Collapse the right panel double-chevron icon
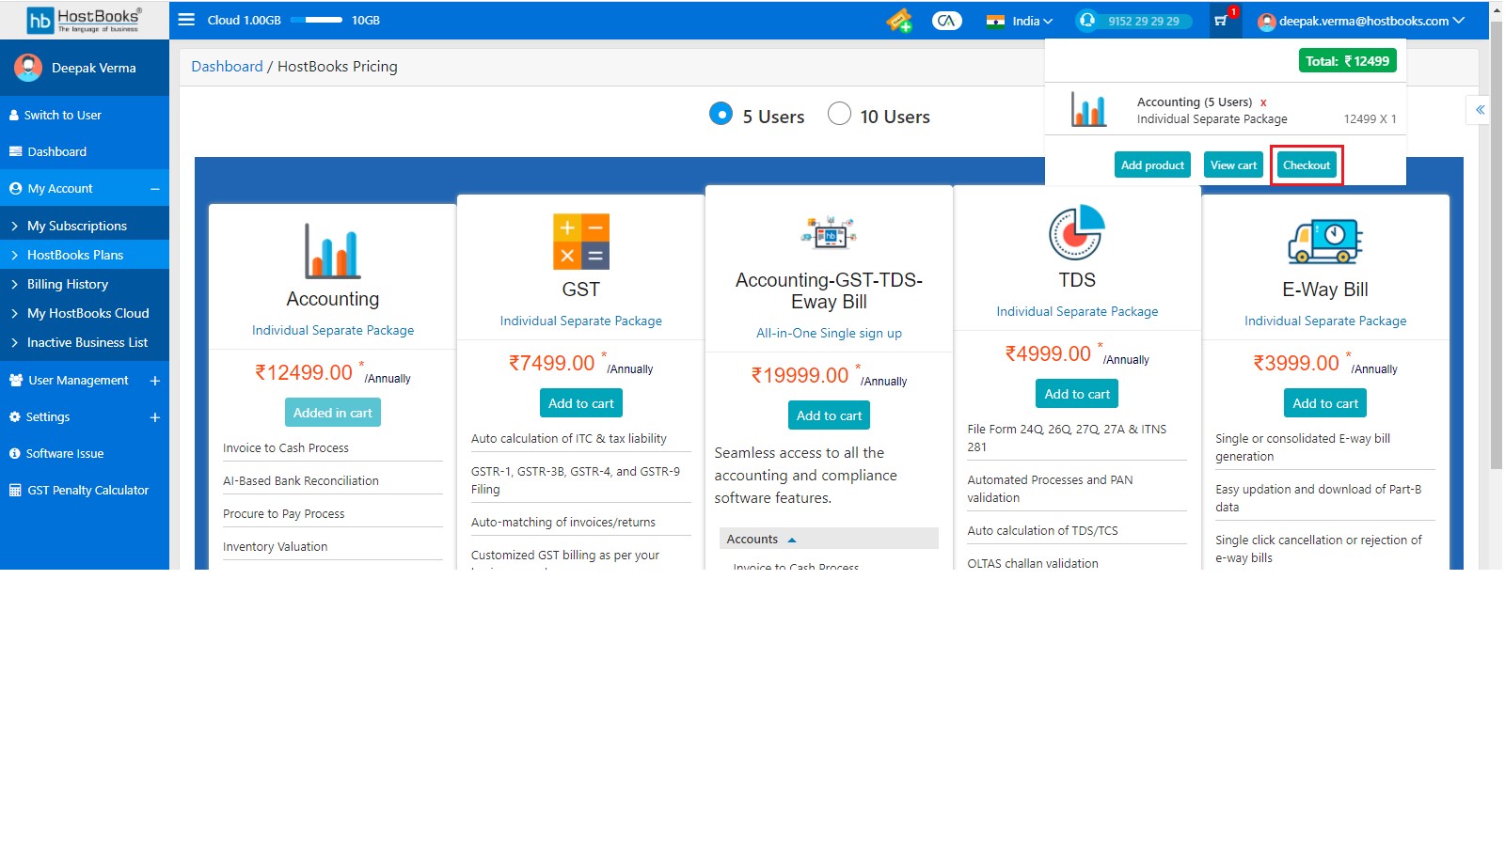Viewport: 1505px width, 846px height. (x=1481, y=110)
